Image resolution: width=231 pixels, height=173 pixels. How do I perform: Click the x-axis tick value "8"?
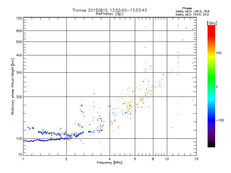coord(153,159)
